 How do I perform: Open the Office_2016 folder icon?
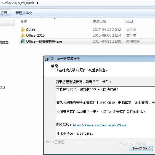[22, 35]
